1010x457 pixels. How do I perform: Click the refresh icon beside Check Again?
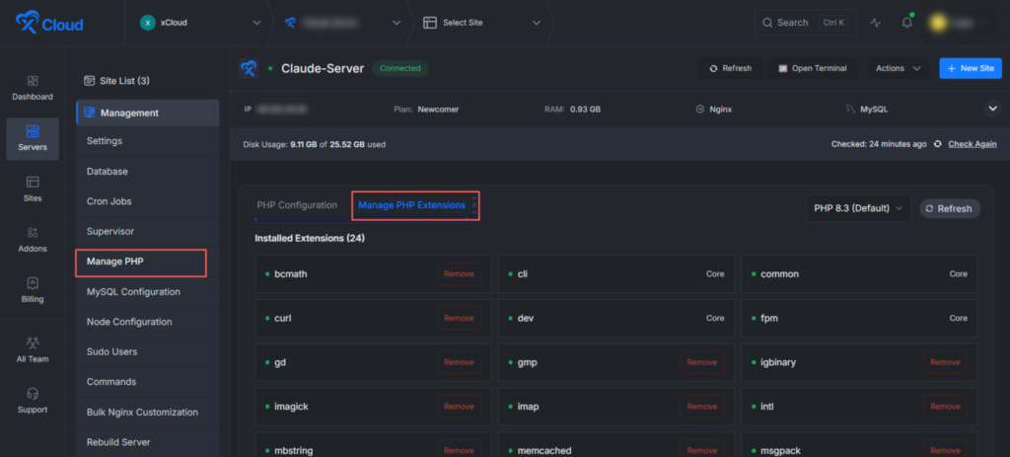point(937,144)
